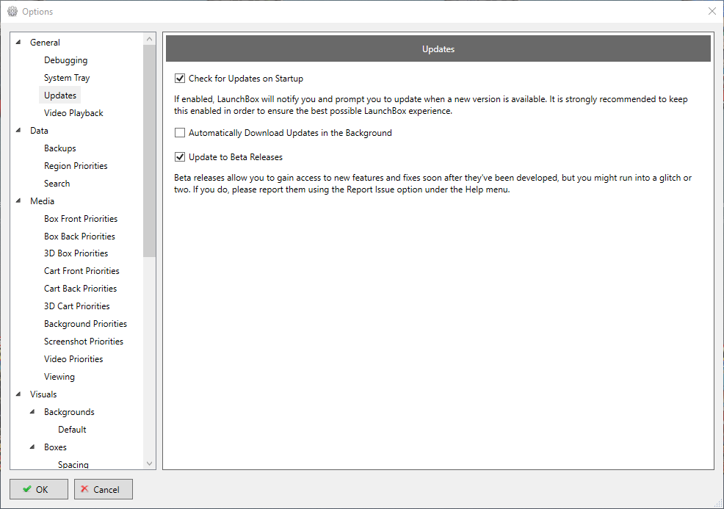Select Video Priorities item
This screenshot has height=509, width=724.
(x=73, y=359)
